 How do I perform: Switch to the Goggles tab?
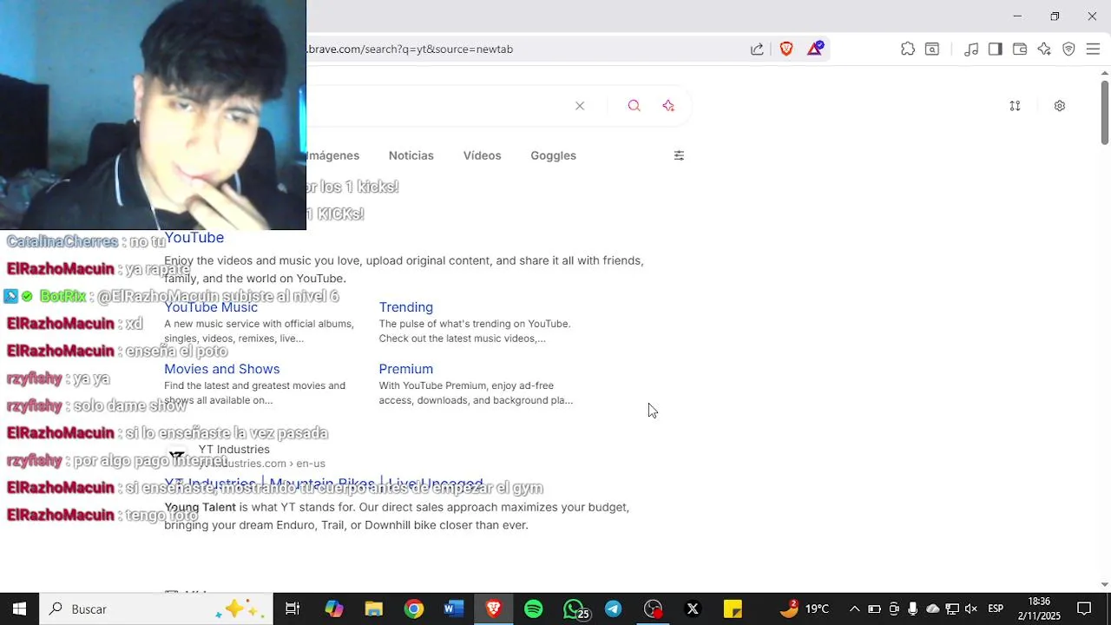[x=553, y=155]
